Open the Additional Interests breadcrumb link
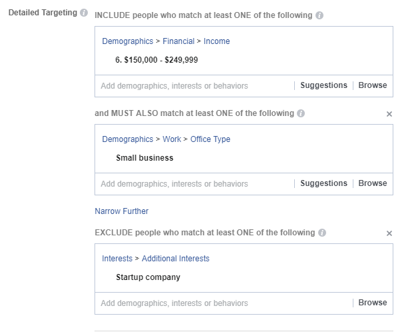404x336 pixels. [x=175, y=259]
